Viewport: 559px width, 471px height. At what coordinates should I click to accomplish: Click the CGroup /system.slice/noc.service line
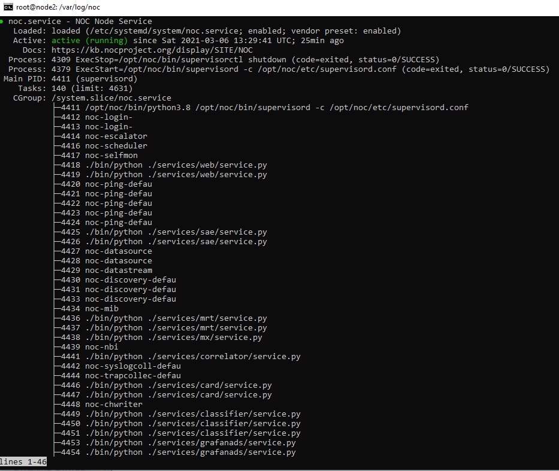92,98
